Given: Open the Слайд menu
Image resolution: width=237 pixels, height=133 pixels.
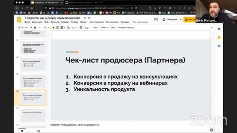Looking at the screenshot, I should (x=74, y=22).
